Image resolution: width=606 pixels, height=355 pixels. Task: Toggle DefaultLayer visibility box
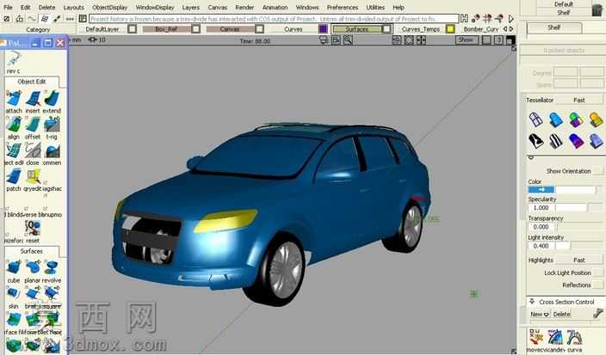(133, 29)
